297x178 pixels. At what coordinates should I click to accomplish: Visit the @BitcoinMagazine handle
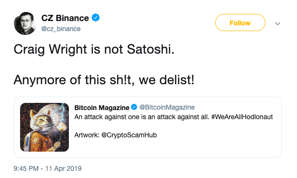167,107
